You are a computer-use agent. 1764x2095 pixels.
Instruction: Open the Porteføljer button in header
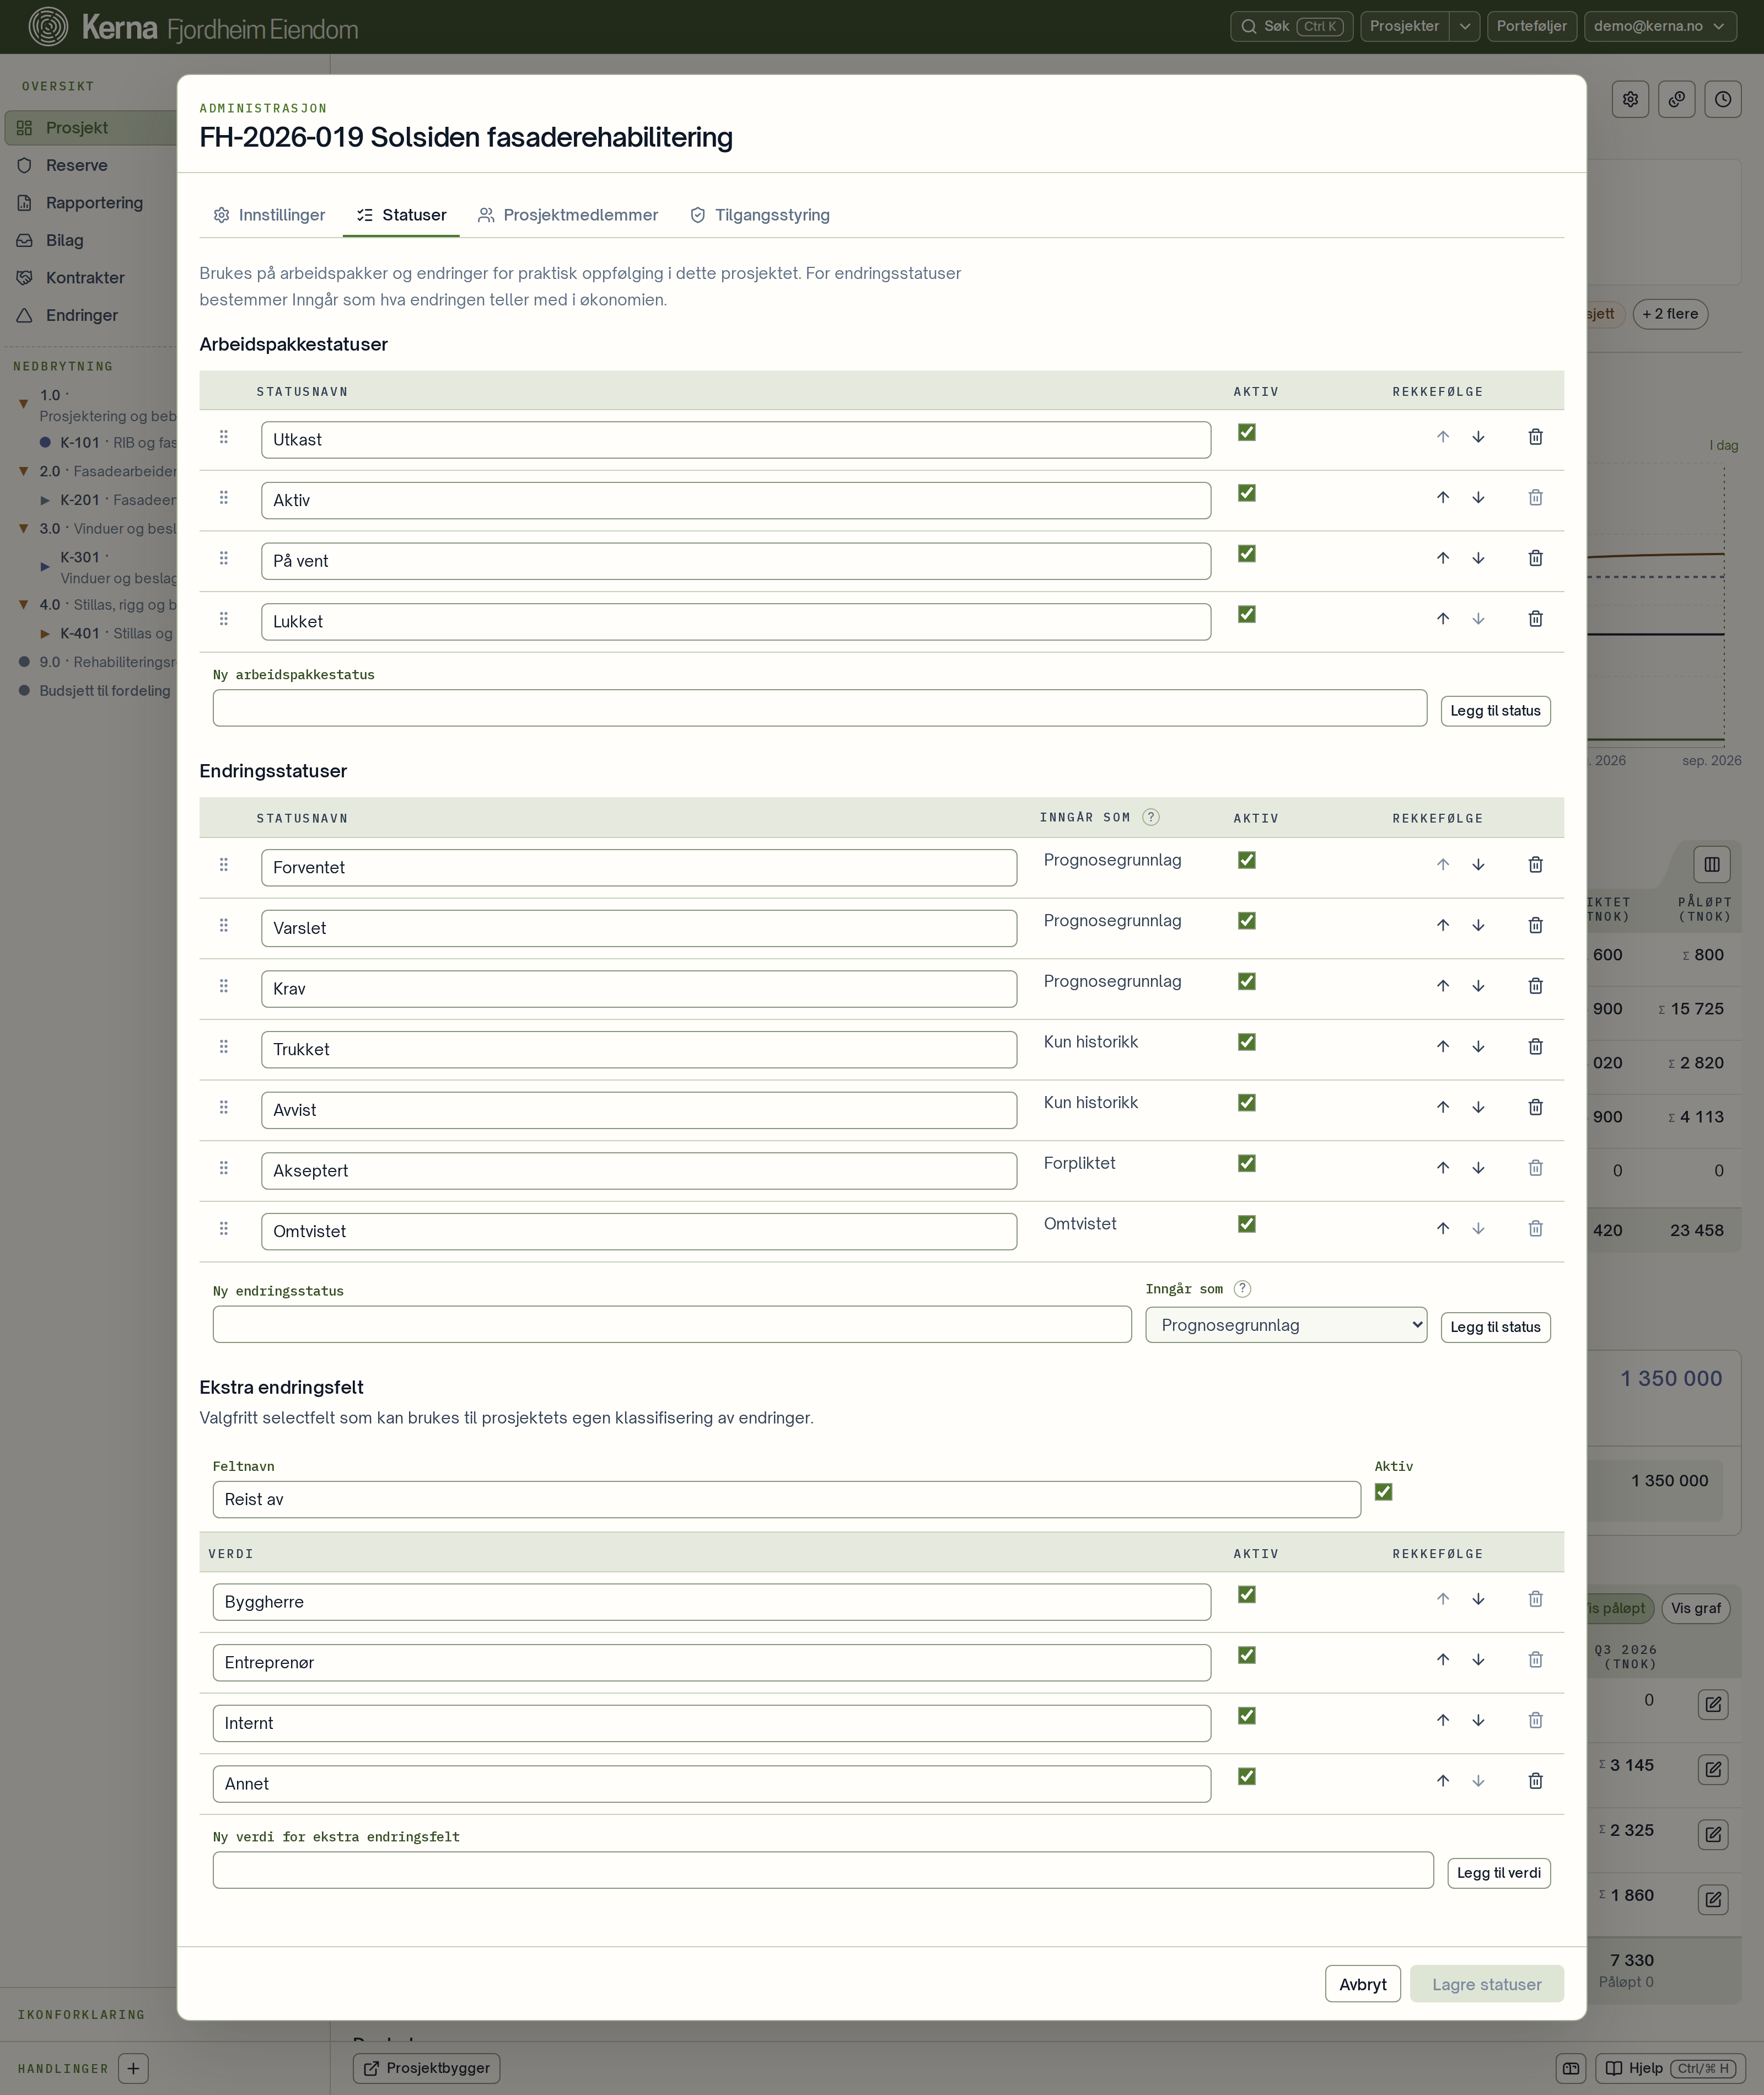click(1531, 26)
